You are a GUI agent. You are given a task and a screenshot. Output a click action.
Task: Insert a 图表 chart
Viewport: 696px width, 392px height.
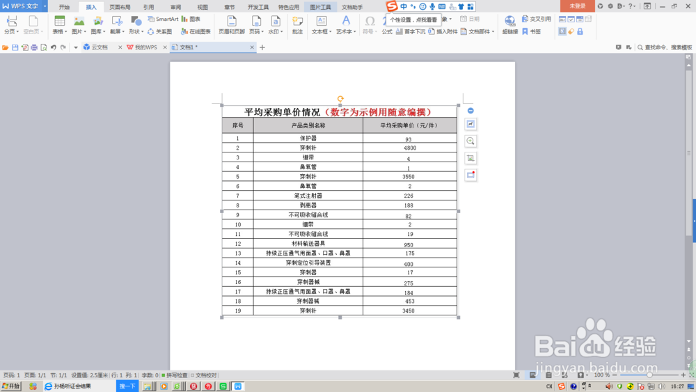click(x=191, y=19)
